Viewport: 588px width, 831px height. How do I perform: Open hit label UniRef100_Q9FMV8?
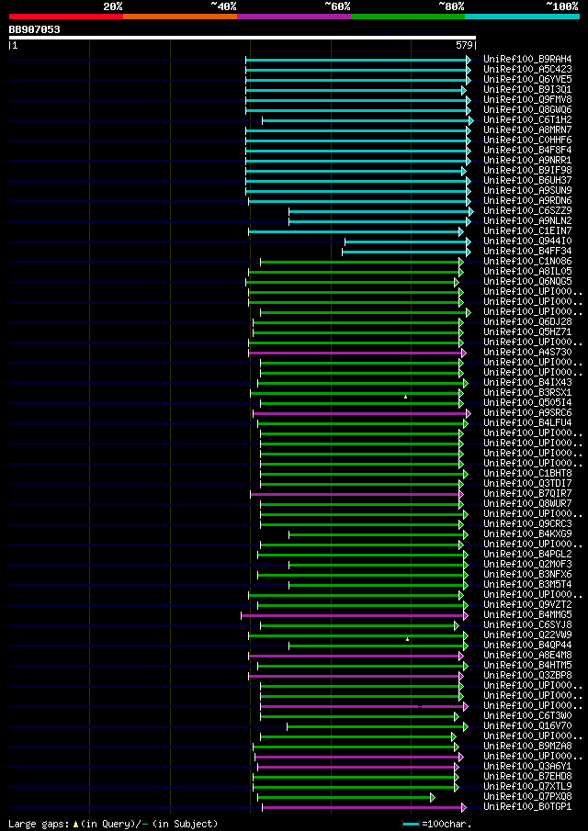pyautogui.click(x=527, y=100)
